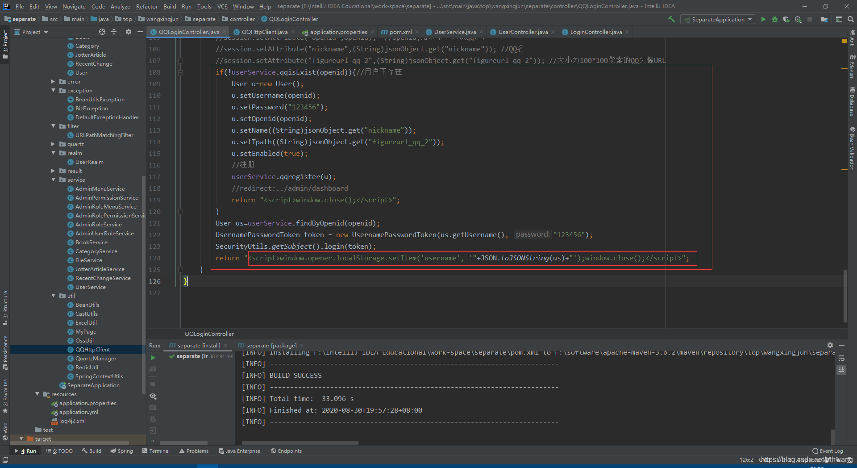Open Bean Validation tool window
The width and height of the screenshot is (857, 468).
[x=852, y=149]
